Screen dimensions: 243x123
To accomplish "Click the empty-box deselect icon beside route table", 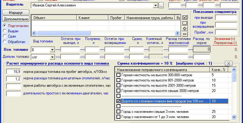I will 185,23.
